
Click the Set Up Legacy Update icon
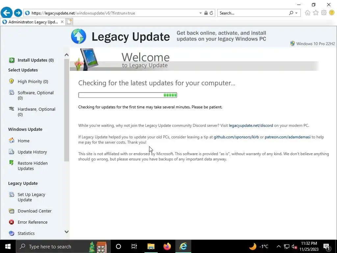(x=12, y=194)
